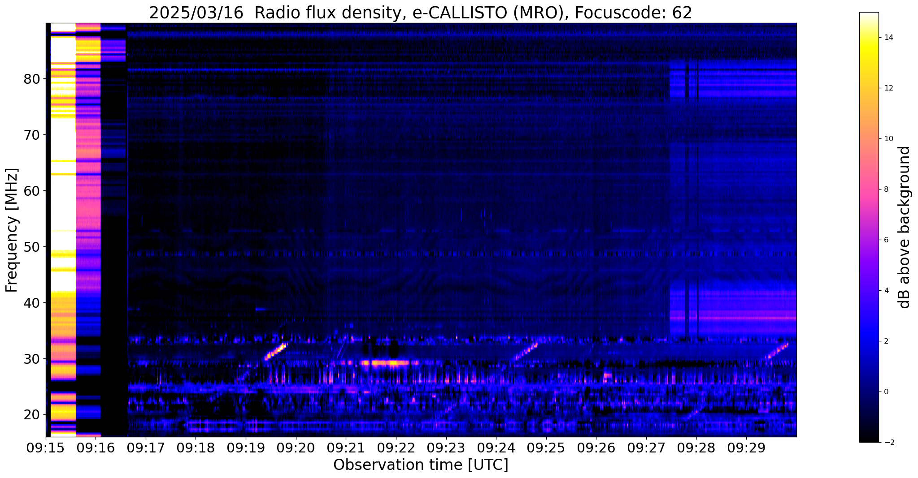The image size is (918, 478).
Task: Click the drifting burst near 09:24:40 at 31 MHz
Action: pos(525,352)
